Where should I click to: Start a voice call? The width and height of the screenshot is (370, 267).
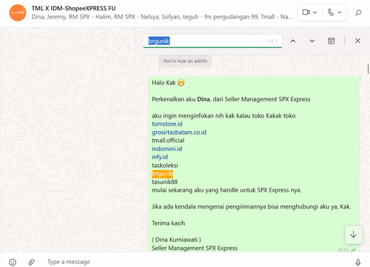[x=331, y=13]
